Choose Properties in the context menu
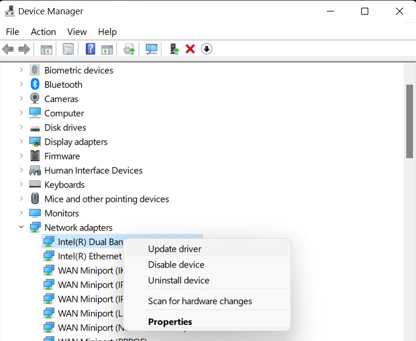The width and height of the screenshot is (416, 341). coord(170,322)
